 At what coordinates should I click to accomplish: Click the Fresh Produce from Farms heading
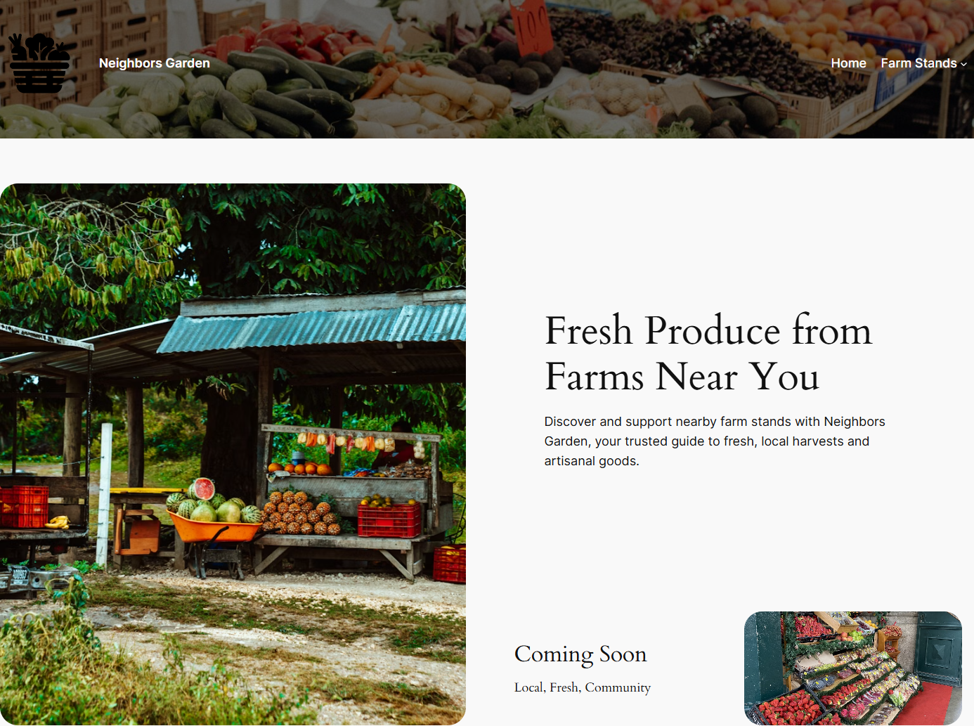708,353
